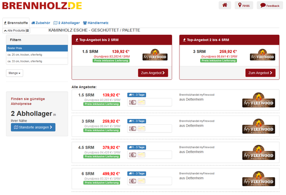Click the 379,92 € price

tap(111, 147)
